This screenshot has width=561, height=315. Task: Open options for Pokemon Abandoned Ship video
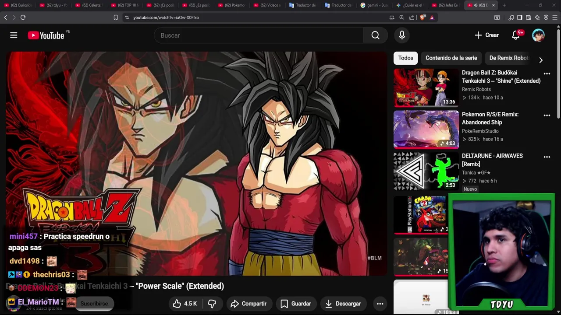coord(547,115)
